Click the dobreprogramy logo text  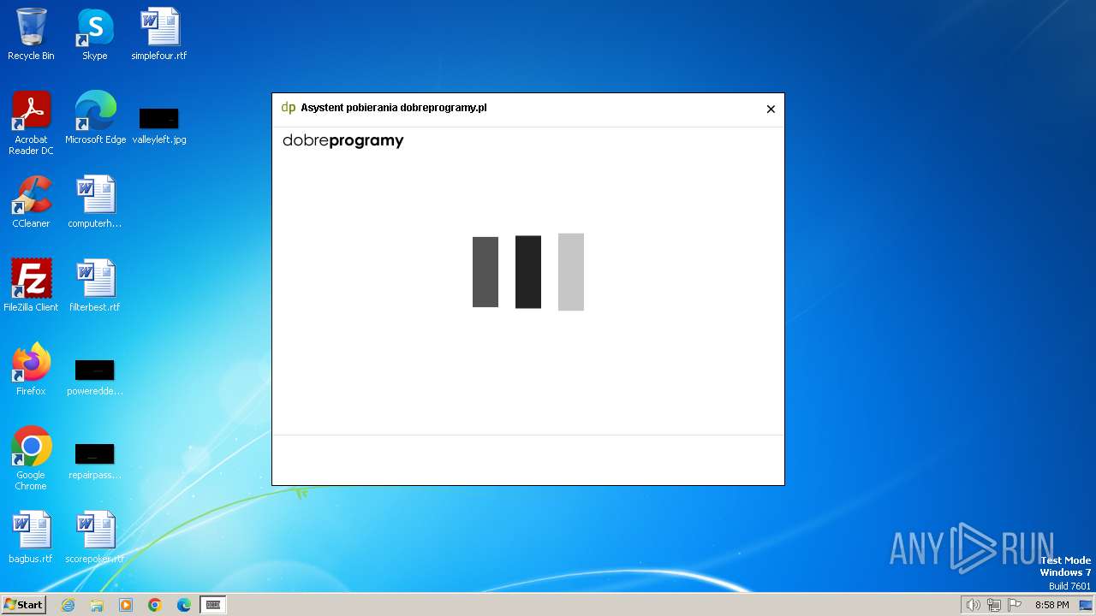pos(342,141)
